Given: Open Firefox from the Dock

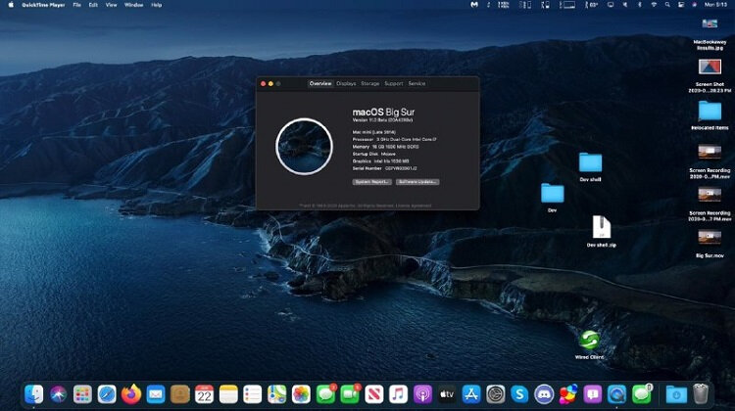Looking at the screenshot, I should 131,394.
